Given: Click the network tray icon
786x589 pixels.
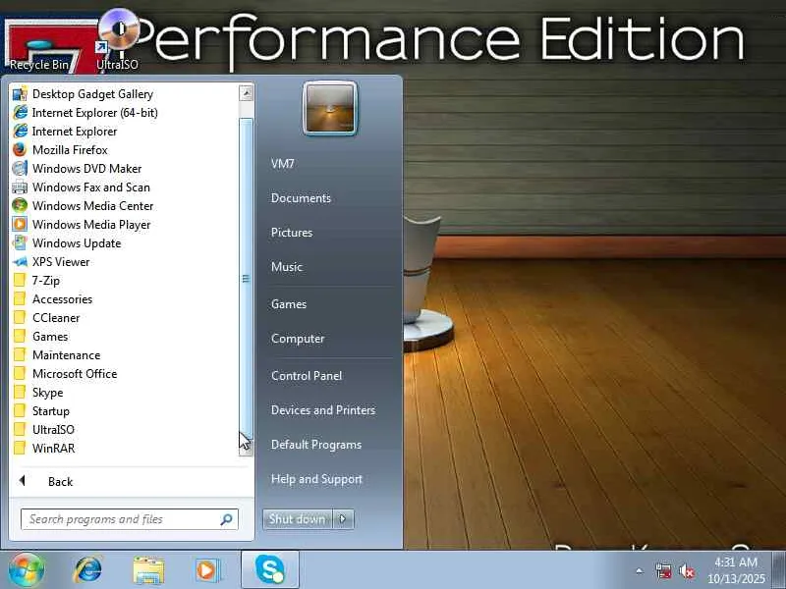Looking at the screenshot, I should pos(663,571).
